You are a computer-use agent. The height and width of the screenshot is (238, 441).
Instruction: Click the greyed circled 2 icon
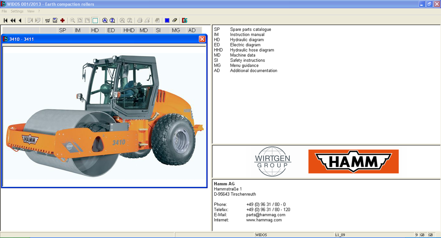(x=130, y=21)
